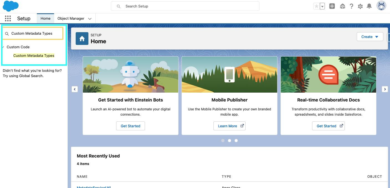The image size is (390, 188).
Task: Open the App Launcher grid icon
Action: click(8, 19)
